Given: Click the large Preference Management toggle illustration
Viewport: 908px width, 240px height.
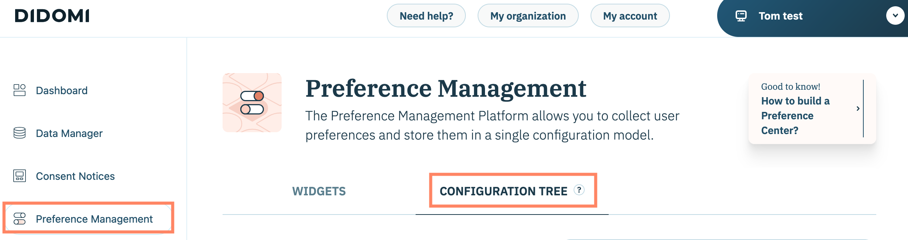Looking at the screenshot, I should [x=252, y=103].
